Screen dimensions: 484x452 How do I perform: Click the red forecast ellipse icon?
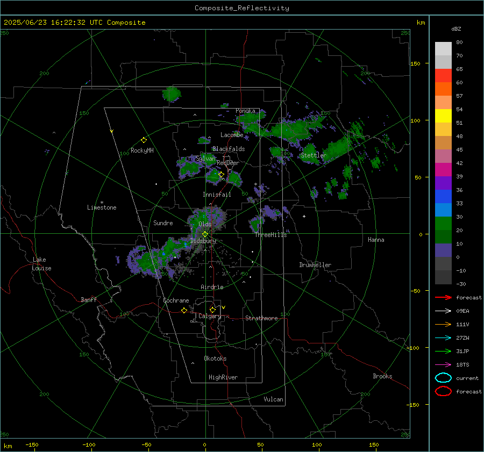coord(443,391)
